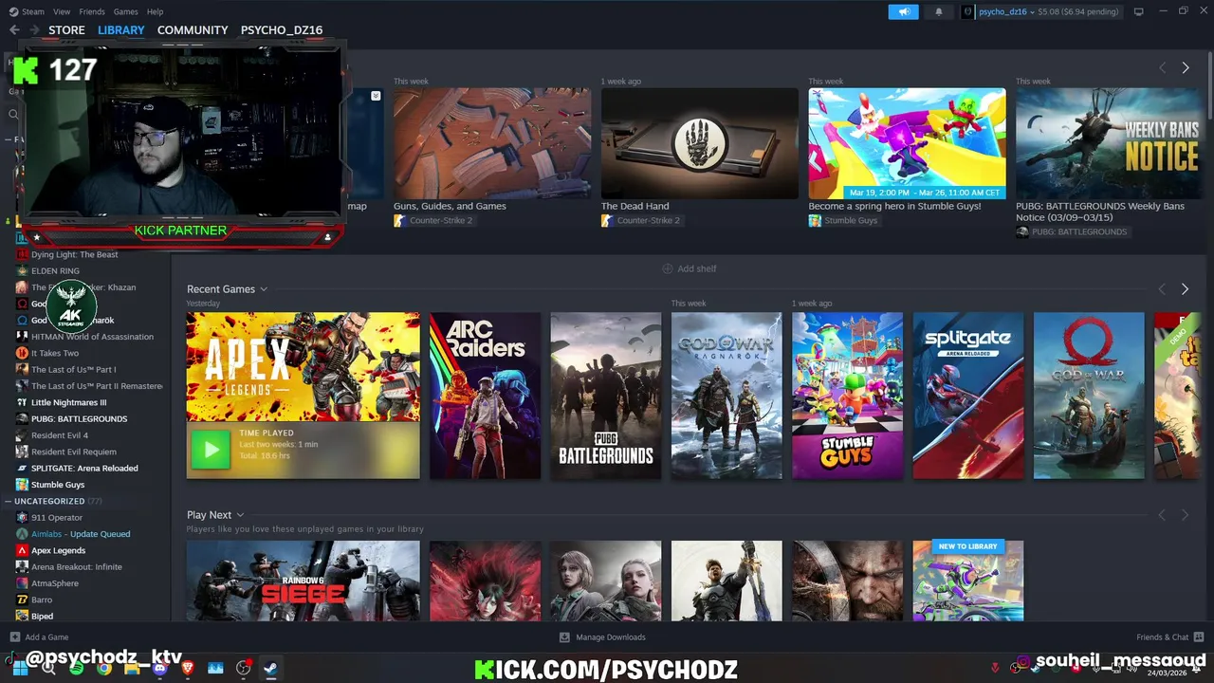The image size is (1214, 683).
Task: Click the Resident Evil 4 icon
Action: pyautogui.click(x=23, y=435)
